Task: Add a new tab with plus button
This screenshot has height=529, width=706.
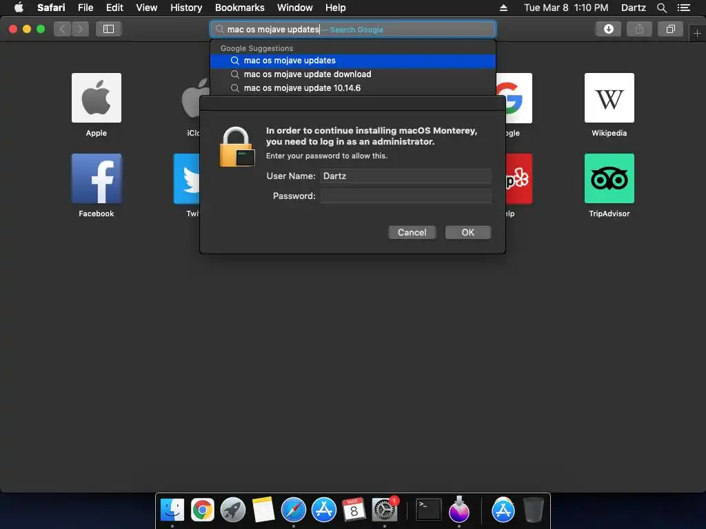Action: coord(697,33)
